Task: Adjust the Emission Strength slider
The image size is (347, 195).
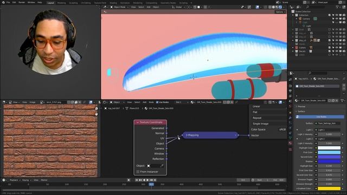Action: (x=329, y=184)
